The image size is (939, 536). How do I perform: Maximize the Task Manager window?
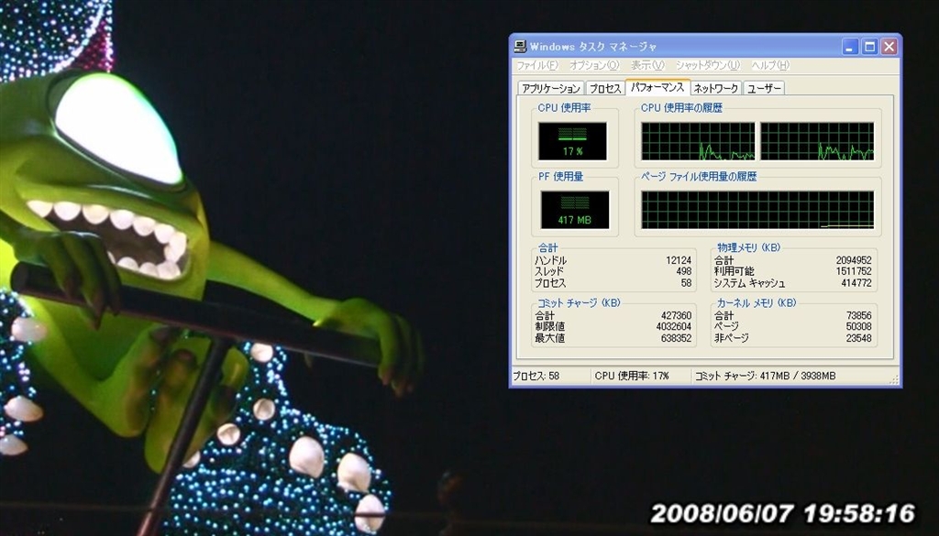[869, 47]
